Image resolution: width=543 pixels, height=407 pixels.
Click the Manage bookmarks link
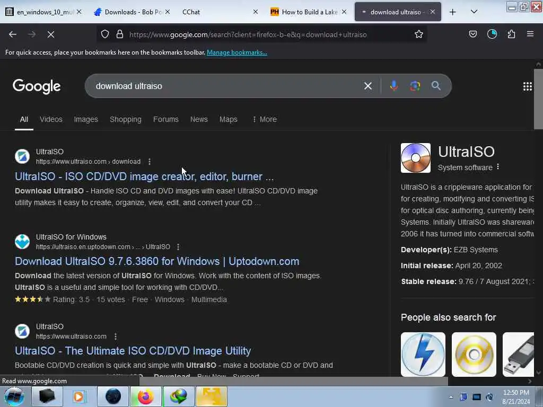pyautogui.click(x=237, y=52)
